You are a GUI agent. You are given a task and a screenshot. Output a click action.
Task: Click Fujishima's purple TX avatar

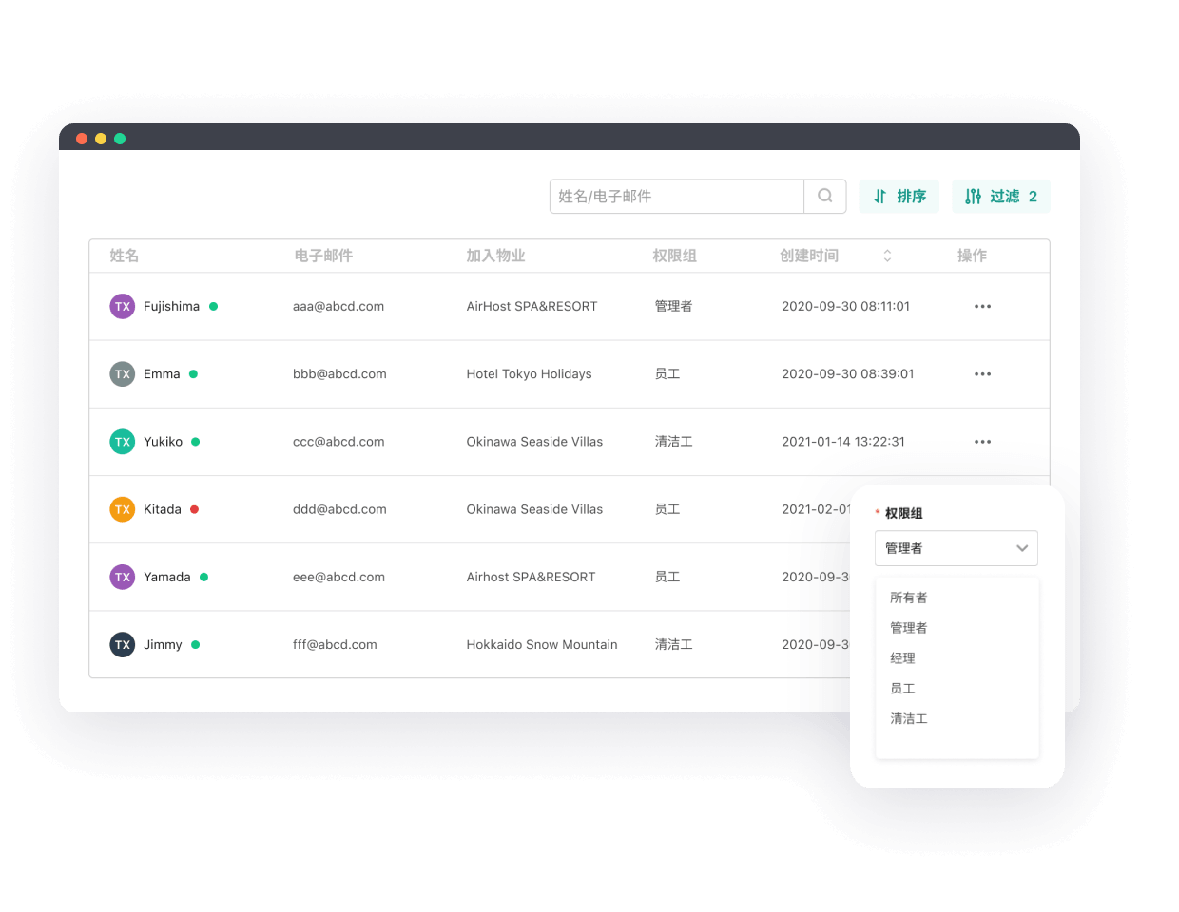[x=123, y=307]
